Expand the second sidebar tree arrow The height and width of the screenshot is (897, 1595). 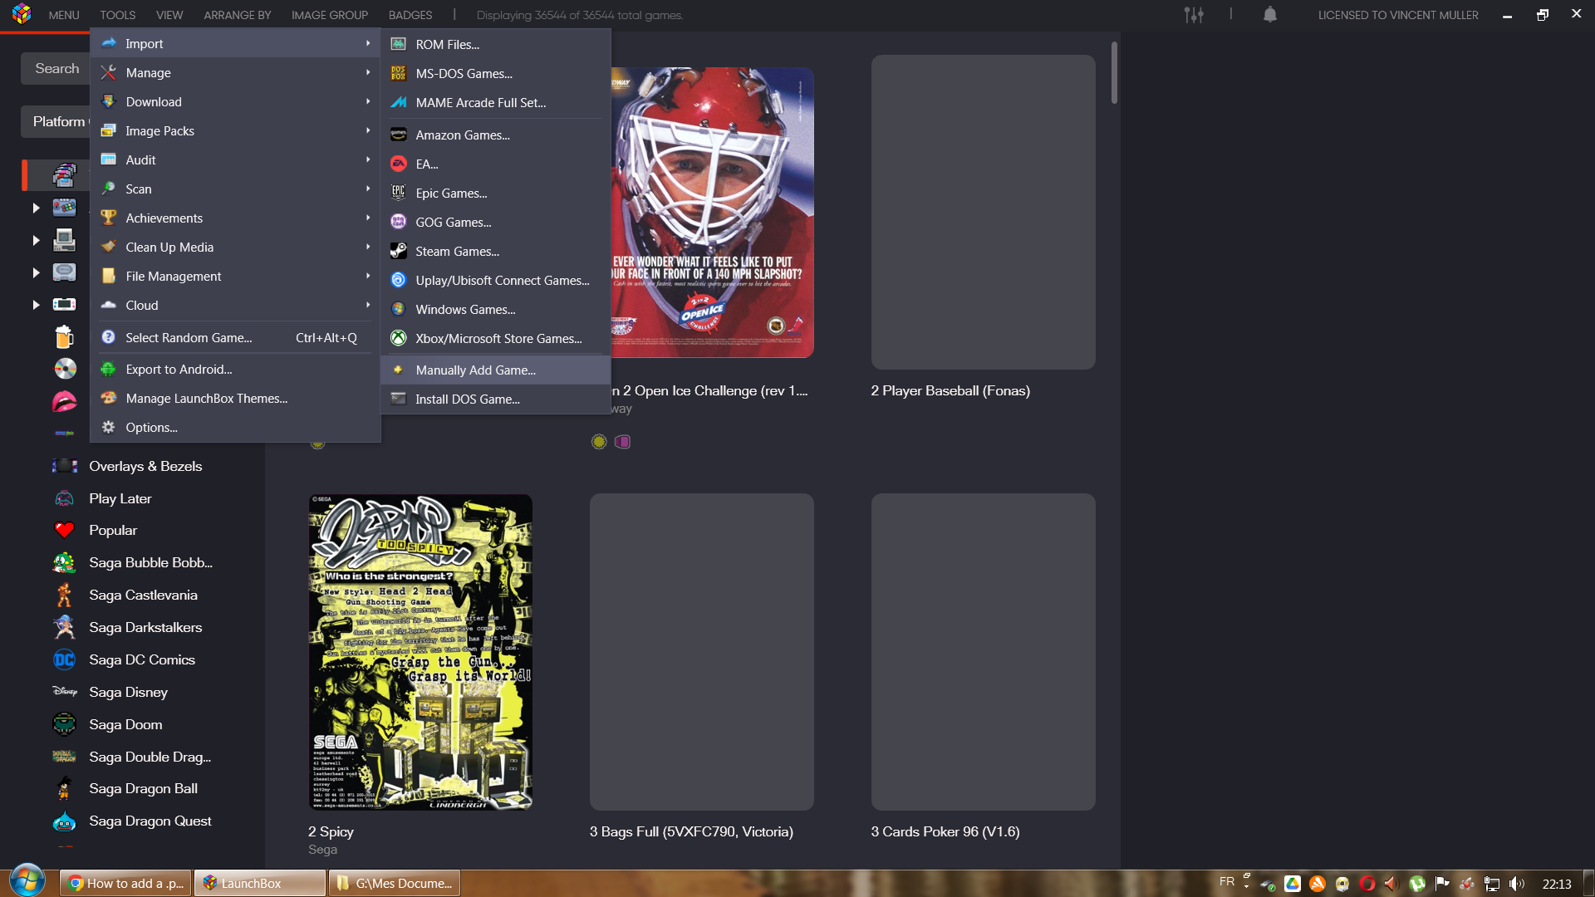[x=36, y=240]
